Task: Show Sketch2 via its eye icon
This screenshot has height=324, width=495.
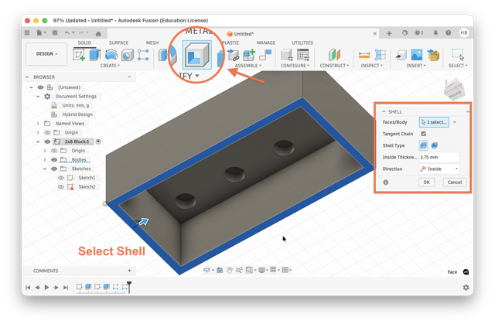Action: click(61, 187)
